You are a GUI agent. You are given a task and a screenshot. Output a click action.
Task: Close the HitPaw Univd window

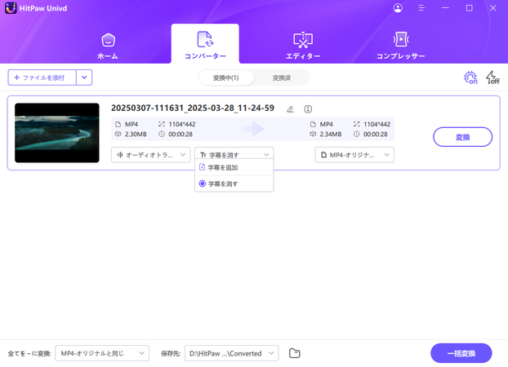point(492,8)
